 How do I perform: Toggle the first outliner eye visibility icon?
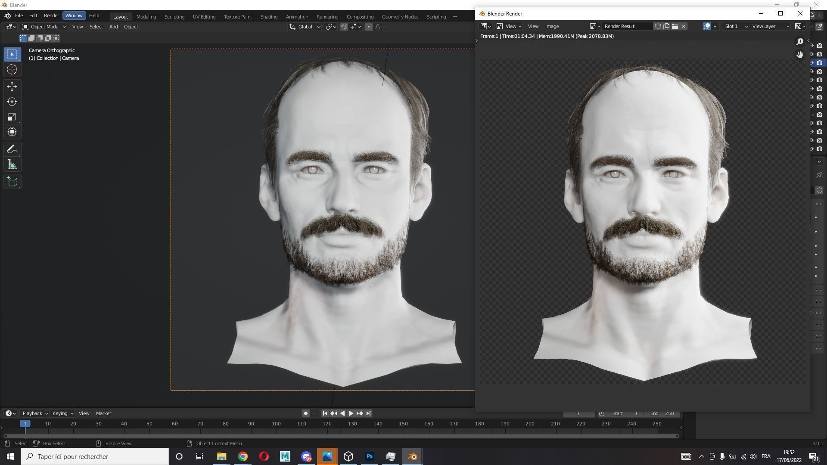click(812, 46)
